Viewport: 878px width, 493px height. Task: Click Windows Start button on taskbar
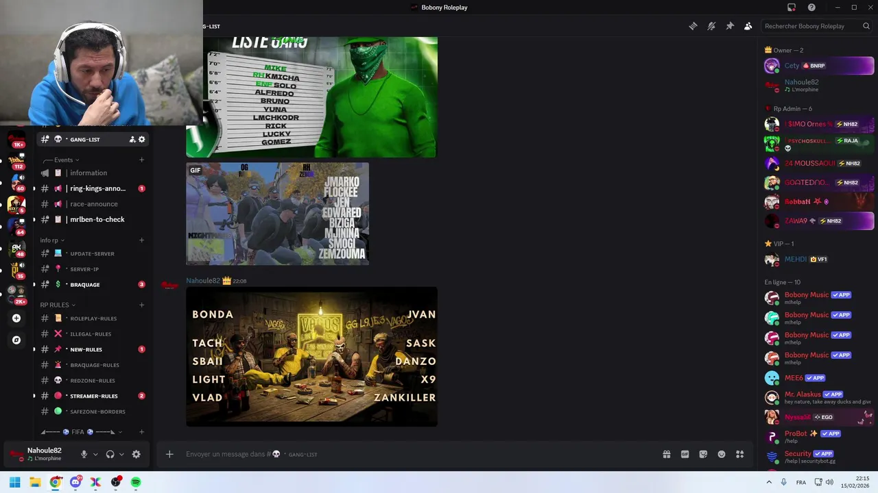point(14,482)
